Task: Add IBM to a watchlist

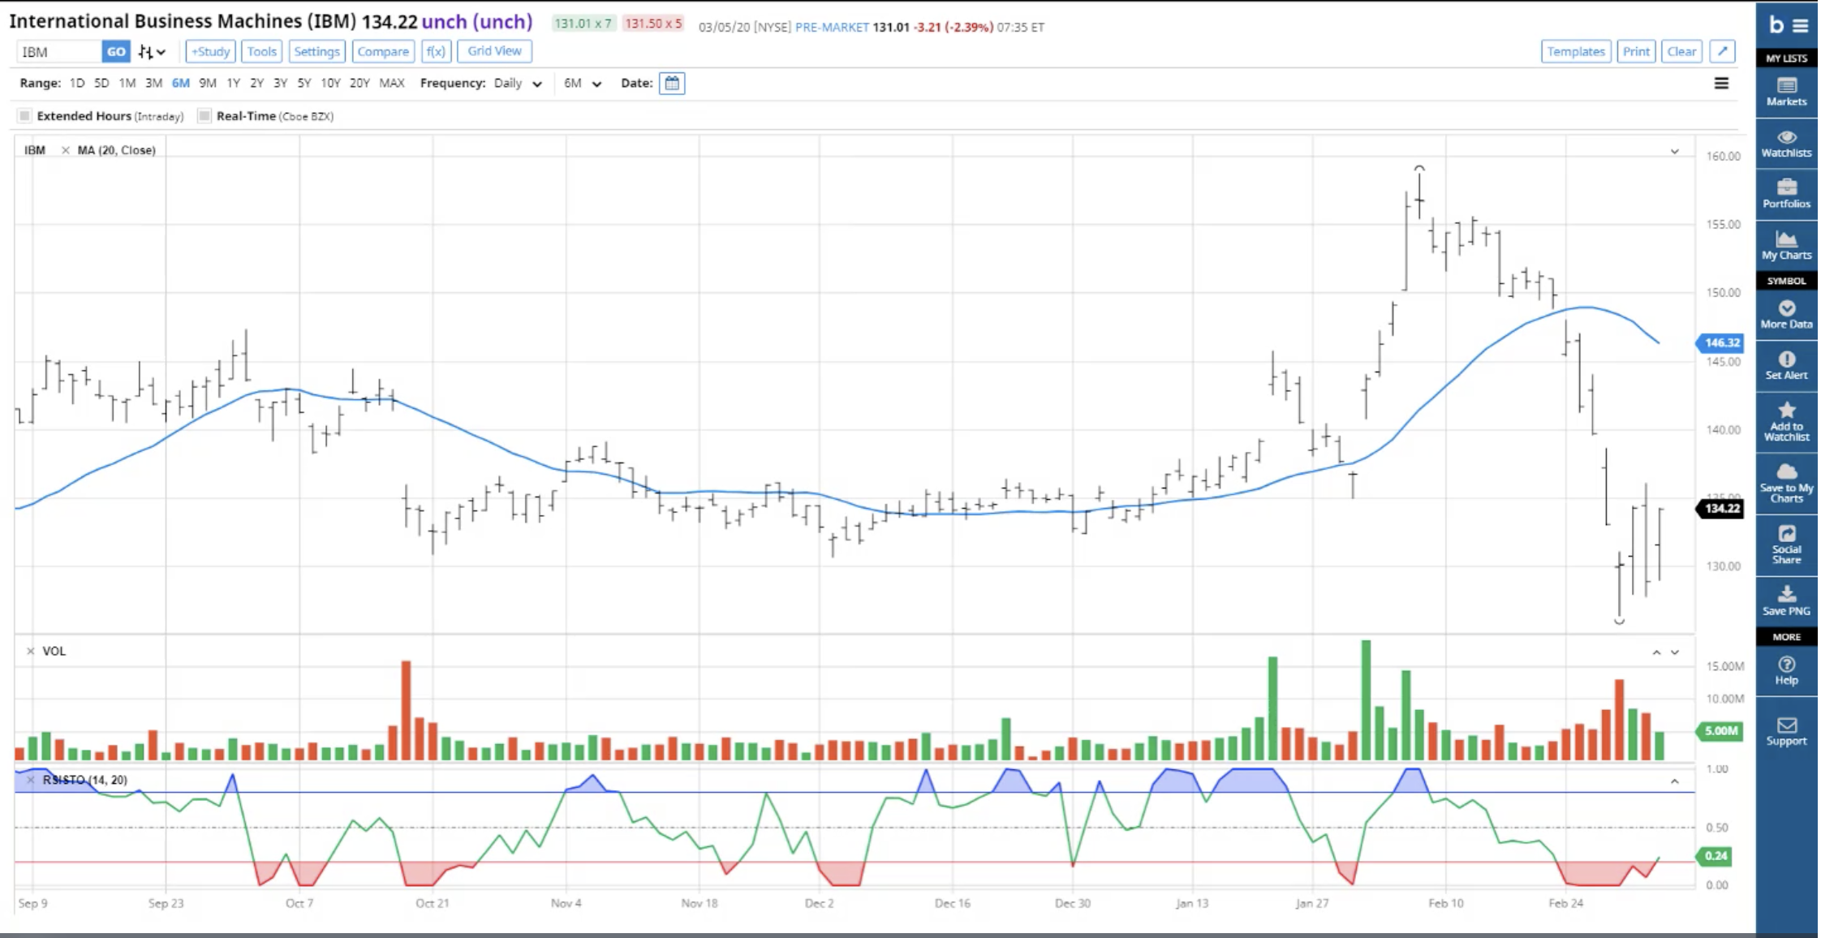Action: [x=1785, y=422]
